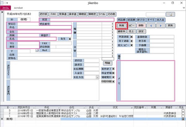Toggle the 領収発行 checkbox
Image resolution: width=186 pixels, height=127 pixels.
click(113, 77)
